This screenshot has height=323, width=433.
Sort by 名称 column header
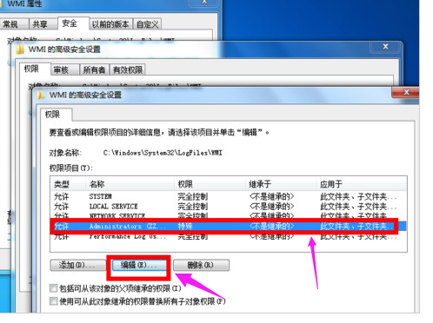click(130, 184)
